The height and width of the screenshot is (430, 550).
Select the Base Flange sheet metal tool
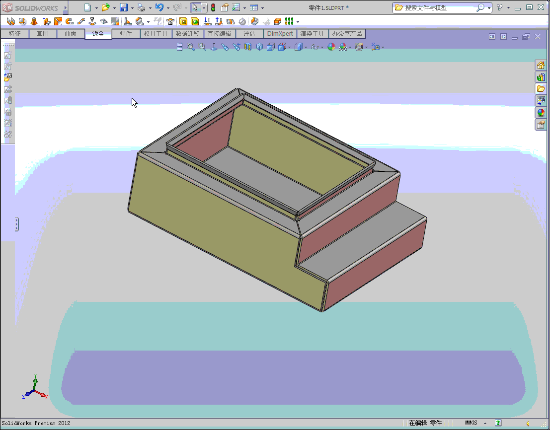(11, 22)
